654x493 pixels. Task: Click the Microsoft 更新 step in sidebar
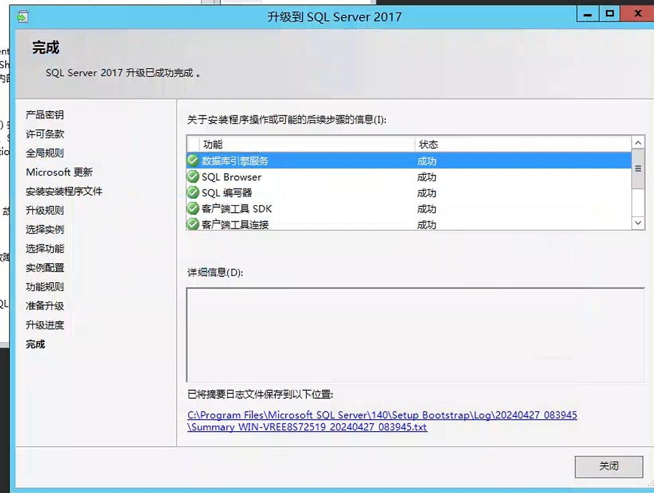pos(59,172)
